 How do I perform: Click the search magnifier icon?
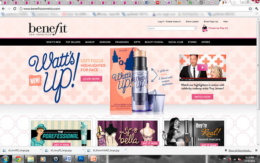pos(195,29)
